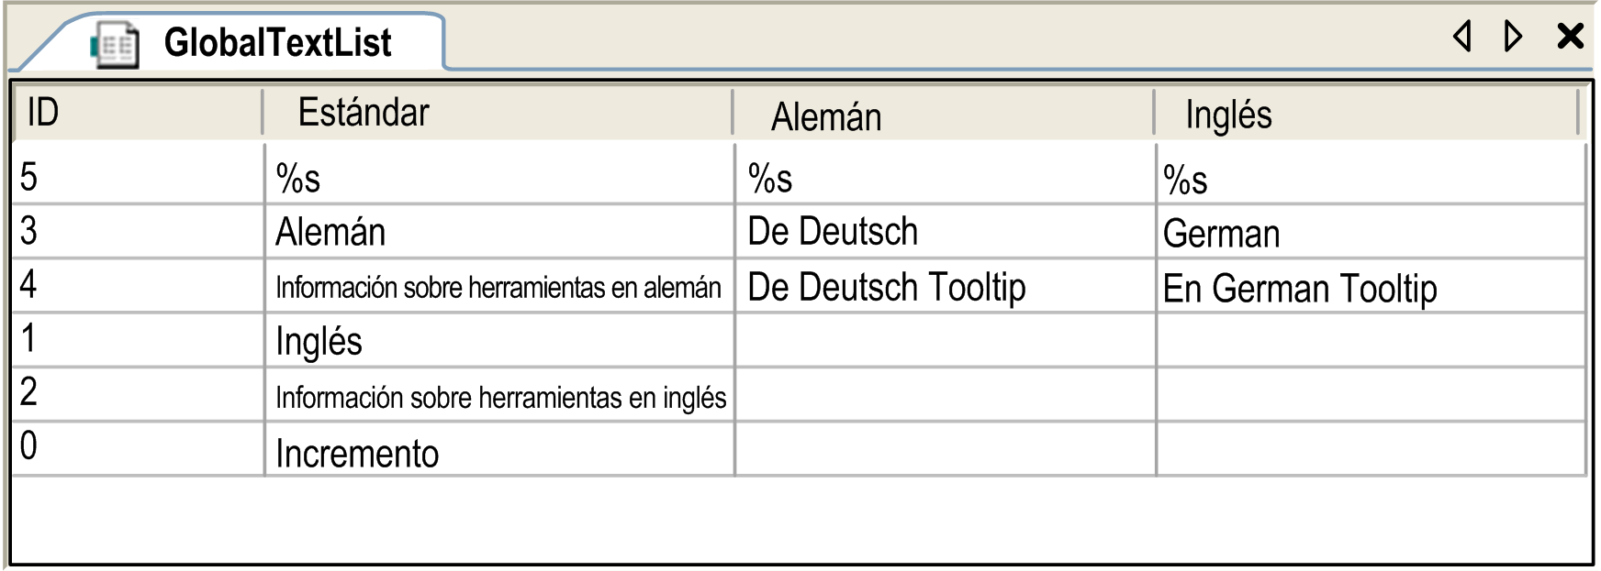The height and width of the screenshot is (571, 1601).
Task: Select the 'En German Tooltip' cell
Action: pyautogui.click(x=1371, y=286)
